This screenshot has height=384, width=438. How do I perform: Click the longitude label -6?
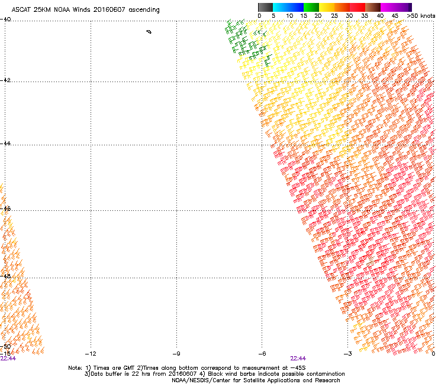pyautogui.click(x=262, y=354)
